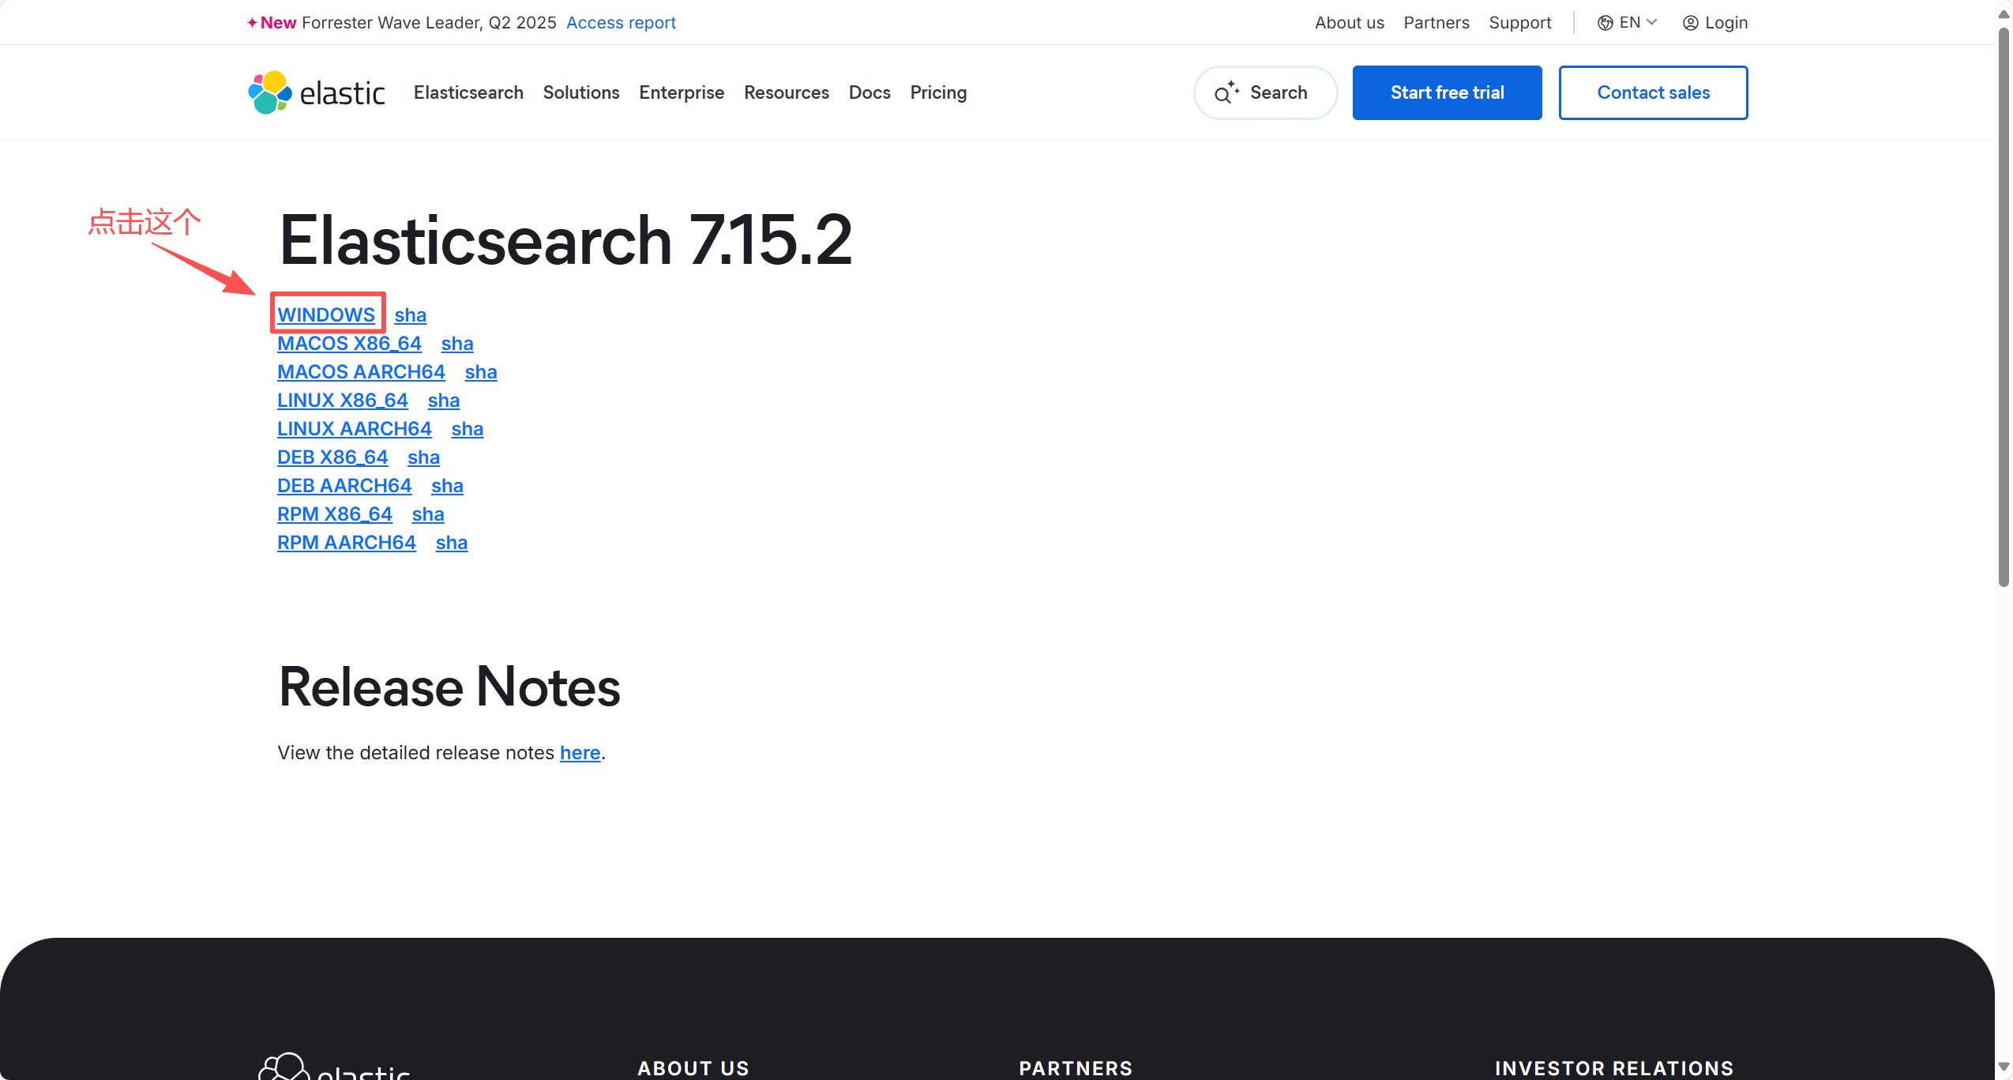Open the Resources navigation menu
The width and height of the screenshot is (2013, 1080).
pyautogui.click(x=786, y=92)
